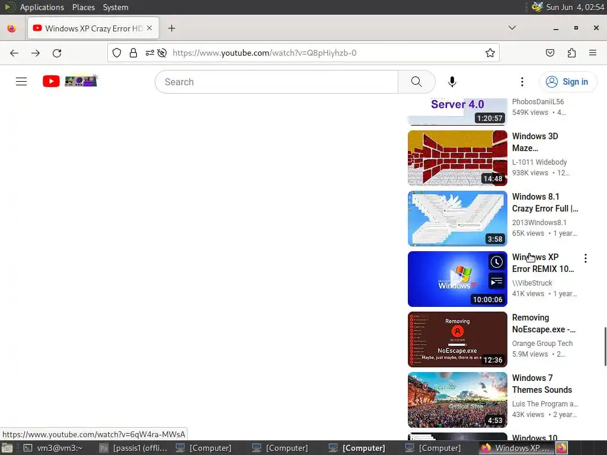The image size is (607, 455).
Task: Focus the YouTube Search field
Action: click(276, 82)
